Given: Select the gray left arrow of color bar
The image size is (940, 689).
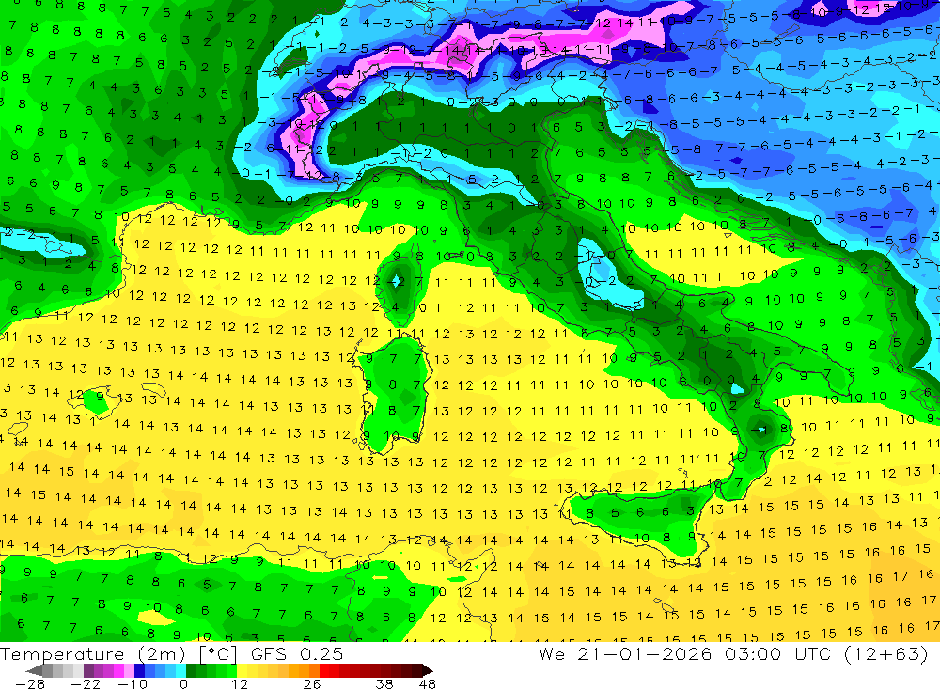Looking at the screenshot, I should click(x=34, y=670).
